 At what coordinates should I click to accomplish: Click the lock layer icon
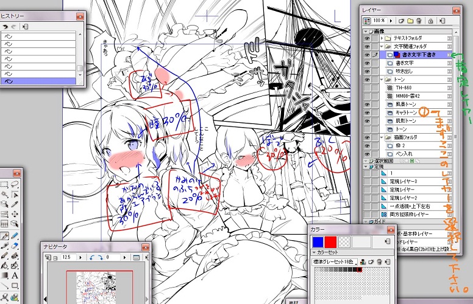pos(430,21)
